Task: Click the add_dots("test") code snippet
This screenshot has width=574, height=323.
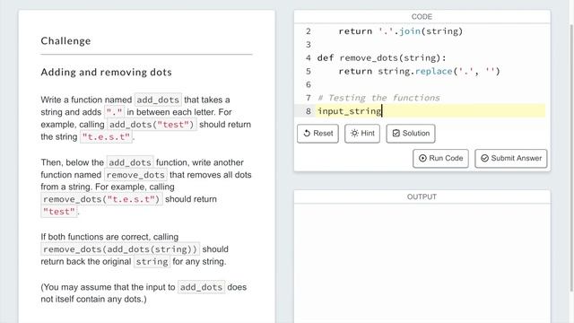Action: [152, 125]
